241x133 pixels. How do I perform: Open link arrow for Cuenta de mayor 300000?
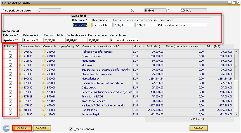click(x=44, y=78)
